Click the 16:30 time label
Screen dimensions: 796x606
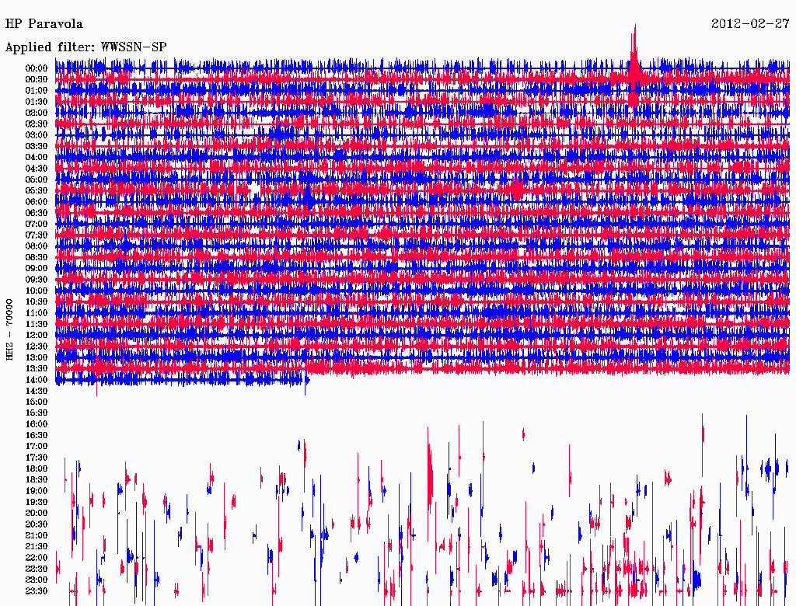click(37, 435)
